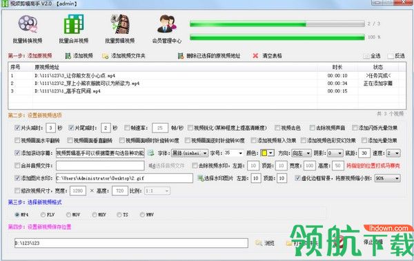The height and width of the screenshot is (261, 414).
Task: Click 添加视频文件夹 button
Action: 124,56
